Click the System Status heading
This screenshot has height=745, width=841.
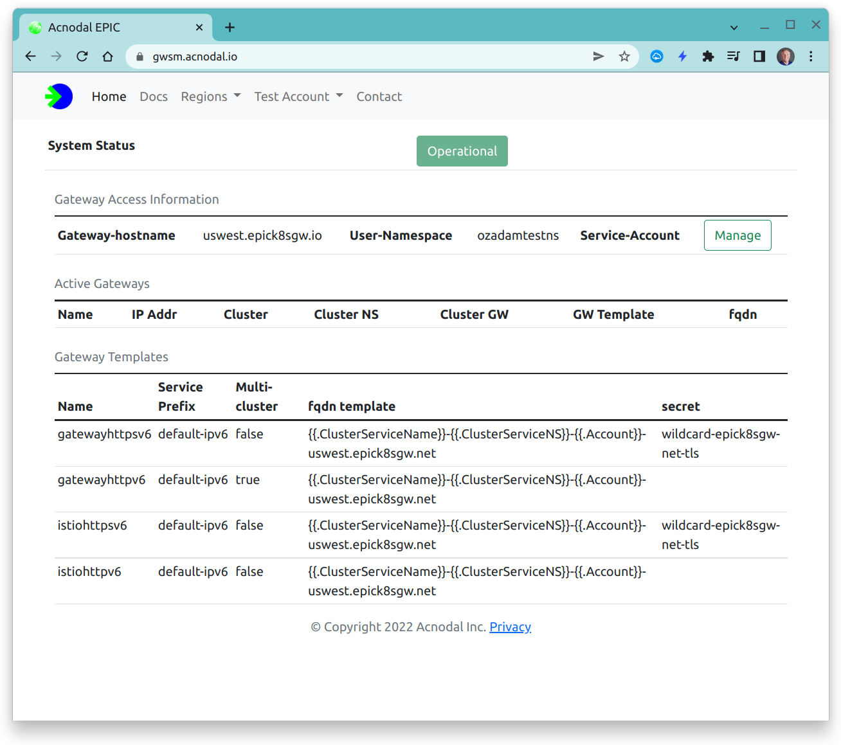click(x=91, y=145)
